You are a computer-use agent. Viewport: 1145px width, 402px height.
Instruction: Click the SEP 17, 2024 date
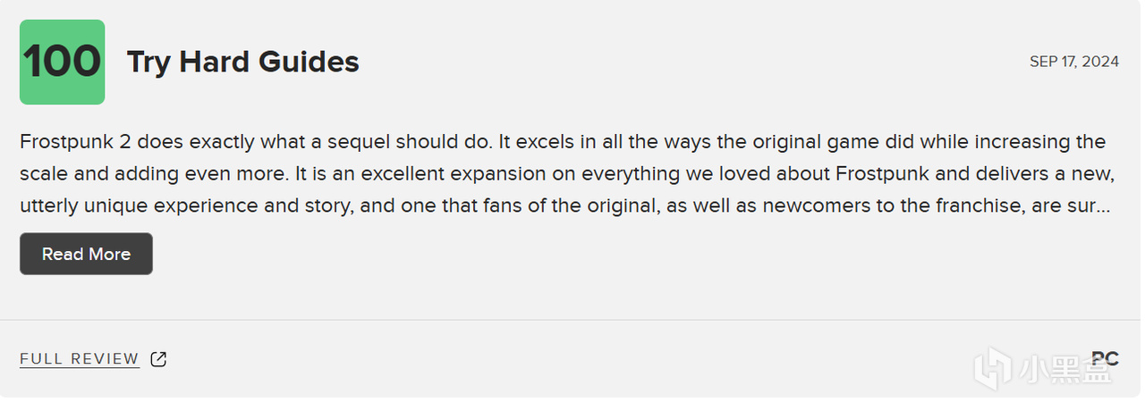point(1073,62)
